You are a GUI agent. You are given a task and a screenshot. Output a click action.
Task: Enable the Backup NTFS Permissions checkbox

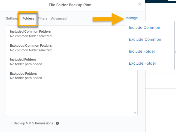click(9, 124)
